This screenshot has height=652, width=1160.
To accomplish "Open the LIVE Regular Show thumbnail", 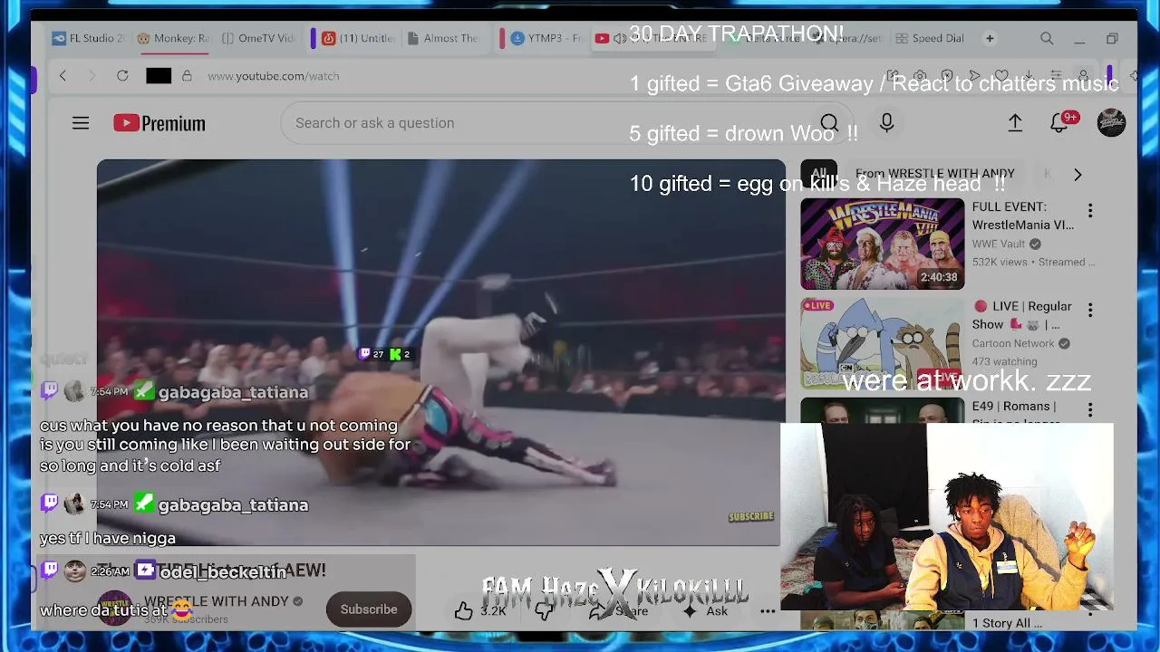I will (883, 343).
